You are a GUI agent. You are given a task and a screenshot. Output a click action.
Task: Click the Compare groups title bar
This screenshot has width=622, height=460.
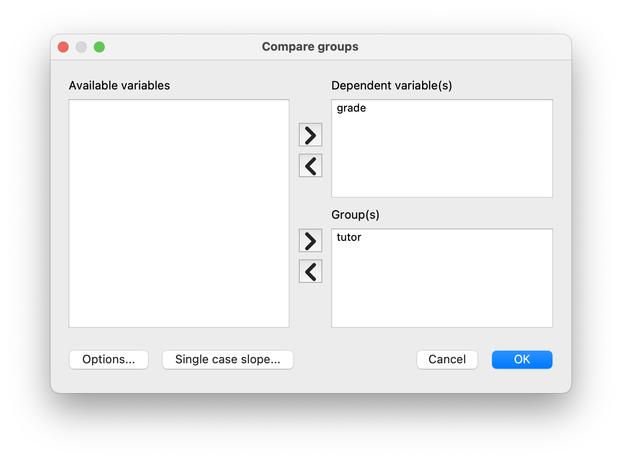(310, 47)
